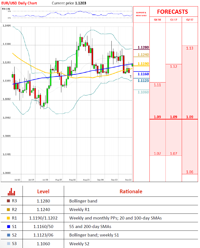
Task: Click the 'Bollinger band' rationale for R3
Action: click(x=83, y=201)
